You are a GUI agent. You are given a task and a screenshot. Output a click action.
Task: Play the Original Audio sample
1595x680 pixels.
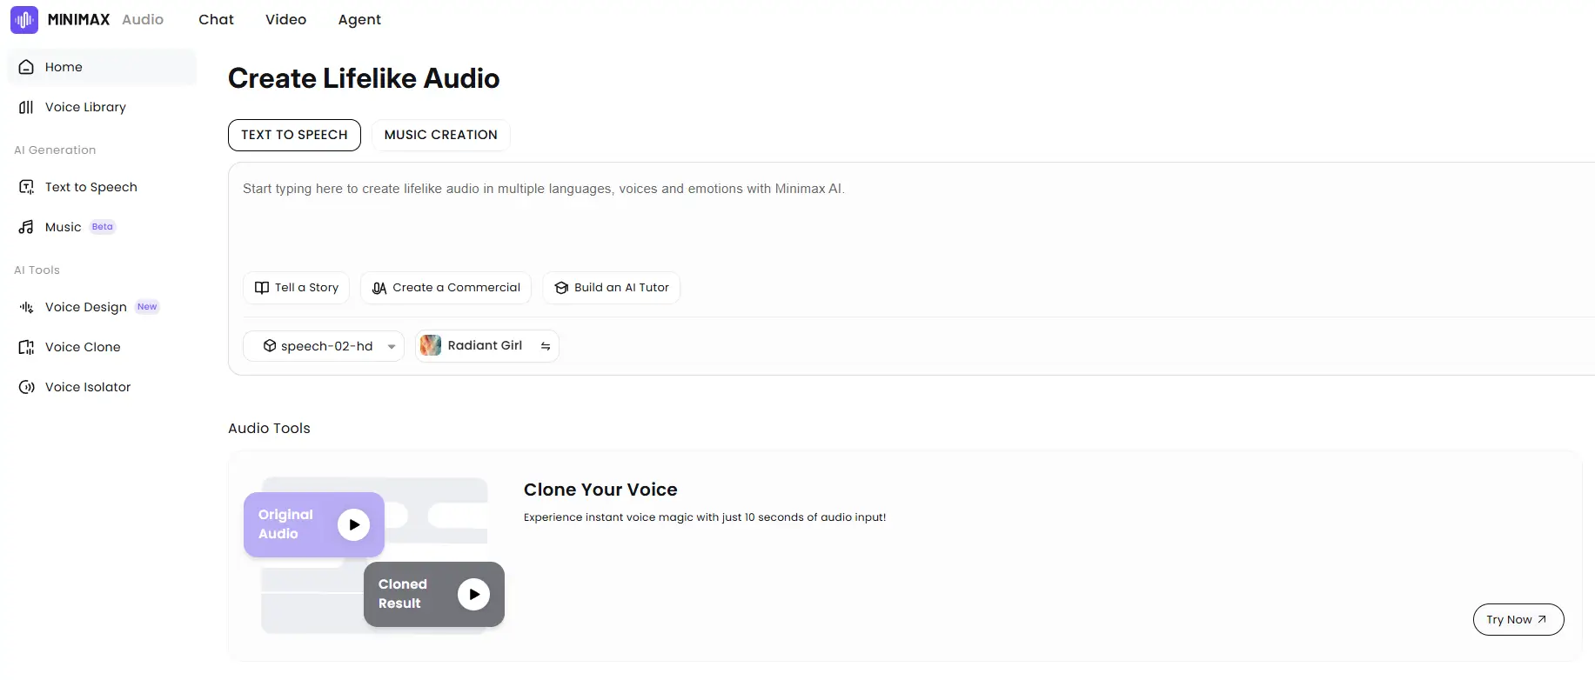point(353,524)
